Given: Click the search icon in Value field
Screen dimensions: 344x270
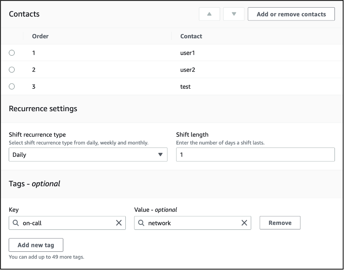Looking at the screenshot, I should (141, 223).
